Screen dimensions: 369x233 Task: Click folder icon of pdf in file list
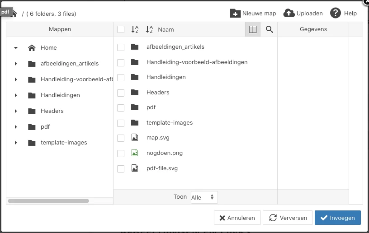click(135, 107)
